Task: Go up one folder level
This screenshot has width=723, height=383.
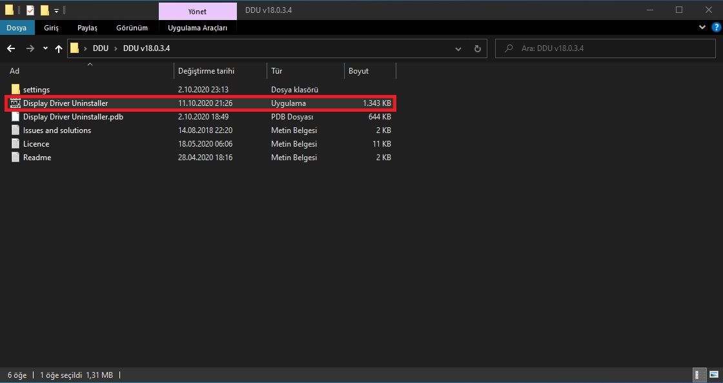Action: (x=59, y=48)
